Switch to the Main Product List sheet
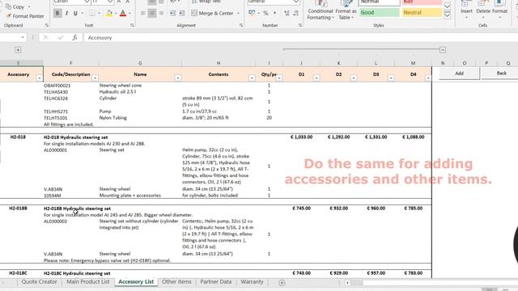The width and height of the screenshot is (518, 291). [88, 282]
